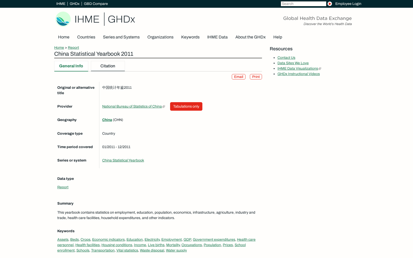This screenshot has height=258, width=413.
Task: Open the GHDx link in top bar
Action: pos(75,4)
